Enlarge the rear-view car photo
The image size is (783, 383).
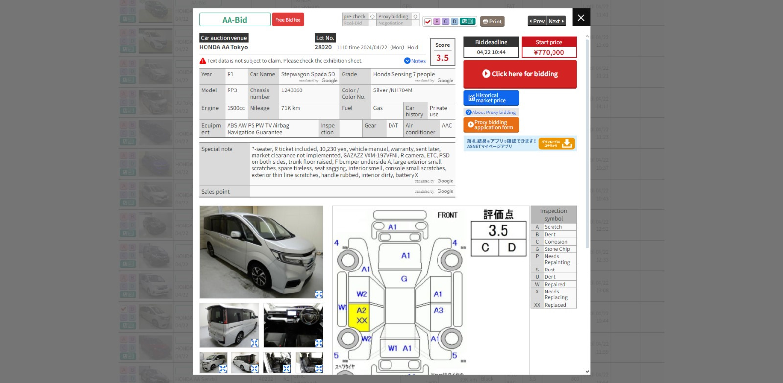[x=254, y=343]
